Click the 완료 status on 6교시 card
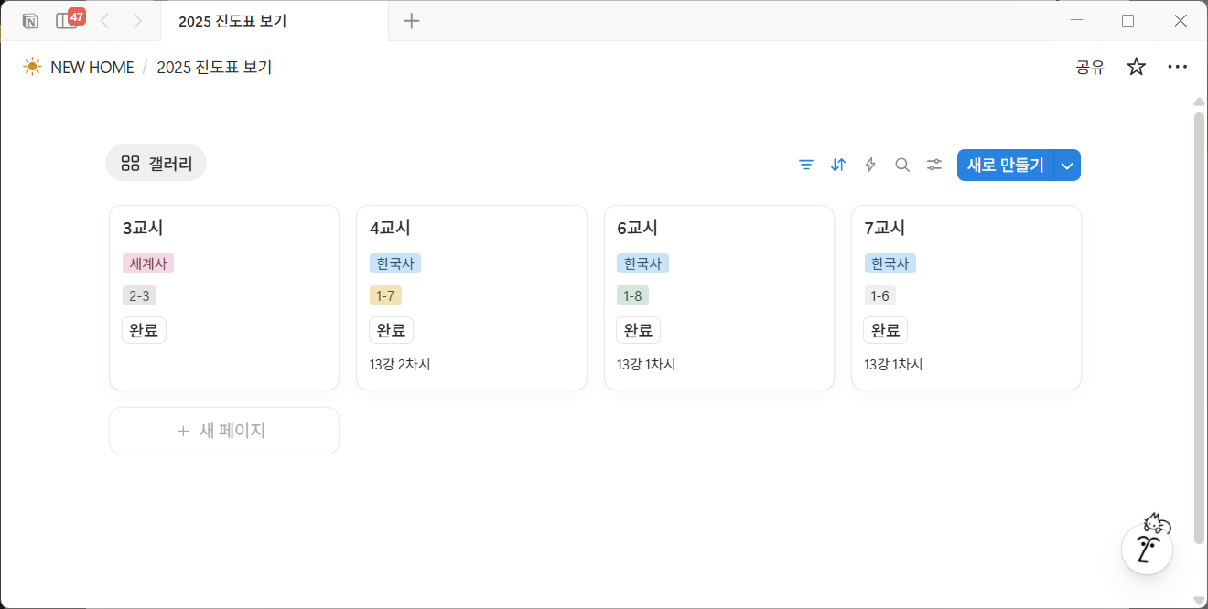The width and height of the screenshot is (1208, 609). (639, 330)
